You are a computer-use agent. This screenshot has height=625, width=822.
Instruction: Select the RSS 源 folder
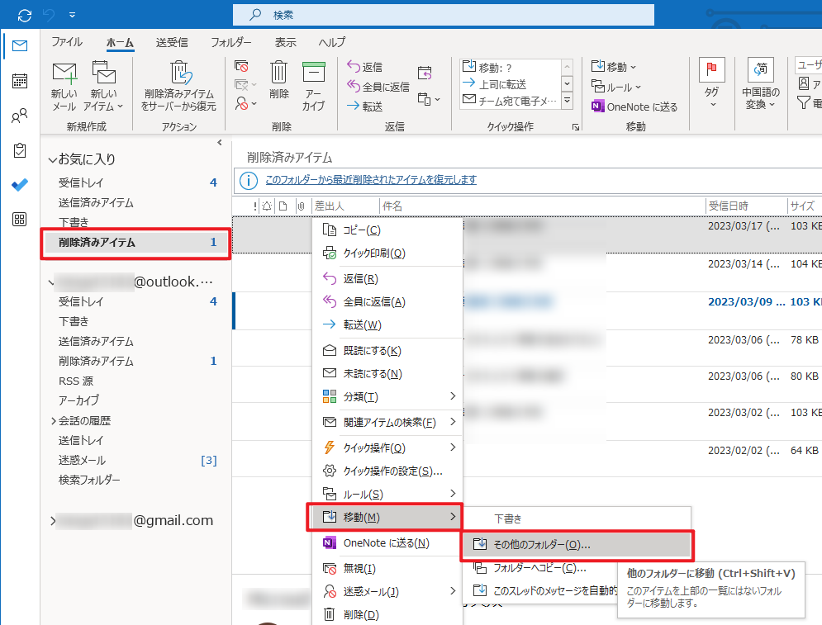[x=76, y=381]
